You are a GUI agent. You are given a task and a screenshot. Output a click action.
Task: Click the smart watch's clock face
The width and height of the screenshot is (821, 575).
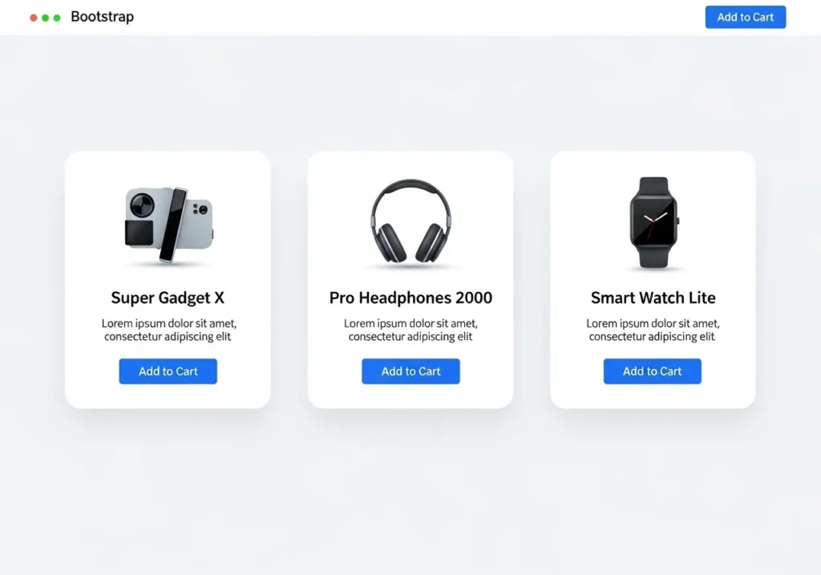point(653,221)
